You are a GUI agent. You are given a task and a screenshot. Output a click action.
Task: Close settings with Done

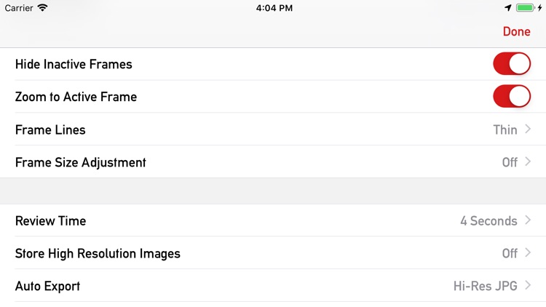click(516, 31)
